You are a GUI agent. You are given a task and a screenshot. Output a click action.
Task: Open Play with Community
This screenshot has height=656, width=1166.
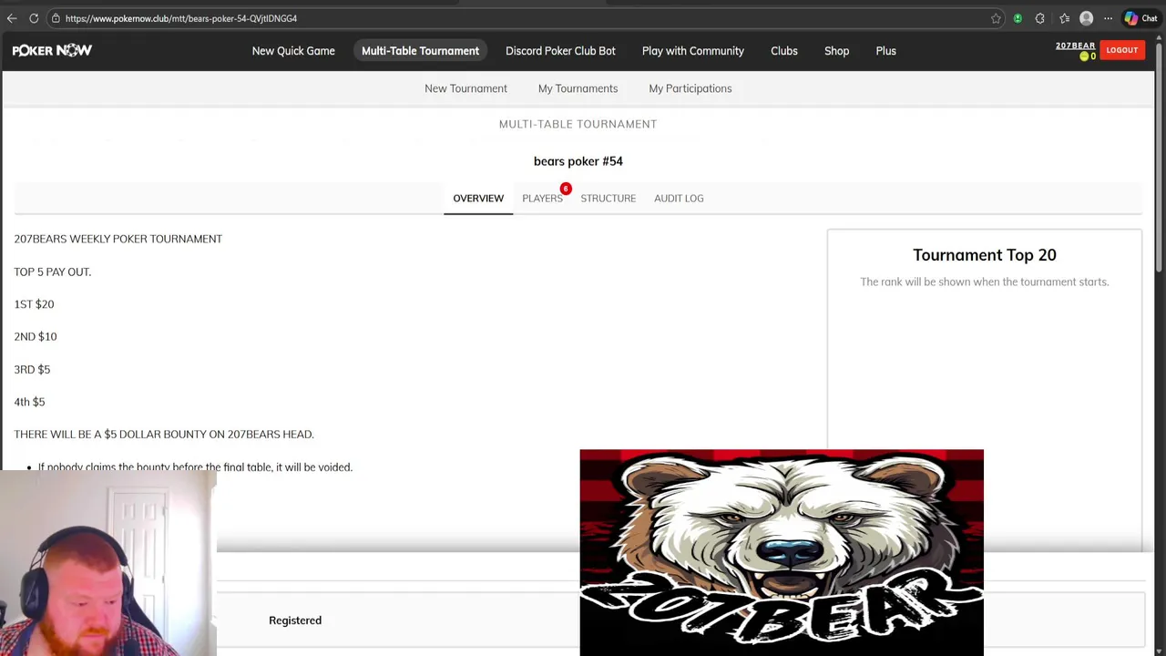[692, 51]
